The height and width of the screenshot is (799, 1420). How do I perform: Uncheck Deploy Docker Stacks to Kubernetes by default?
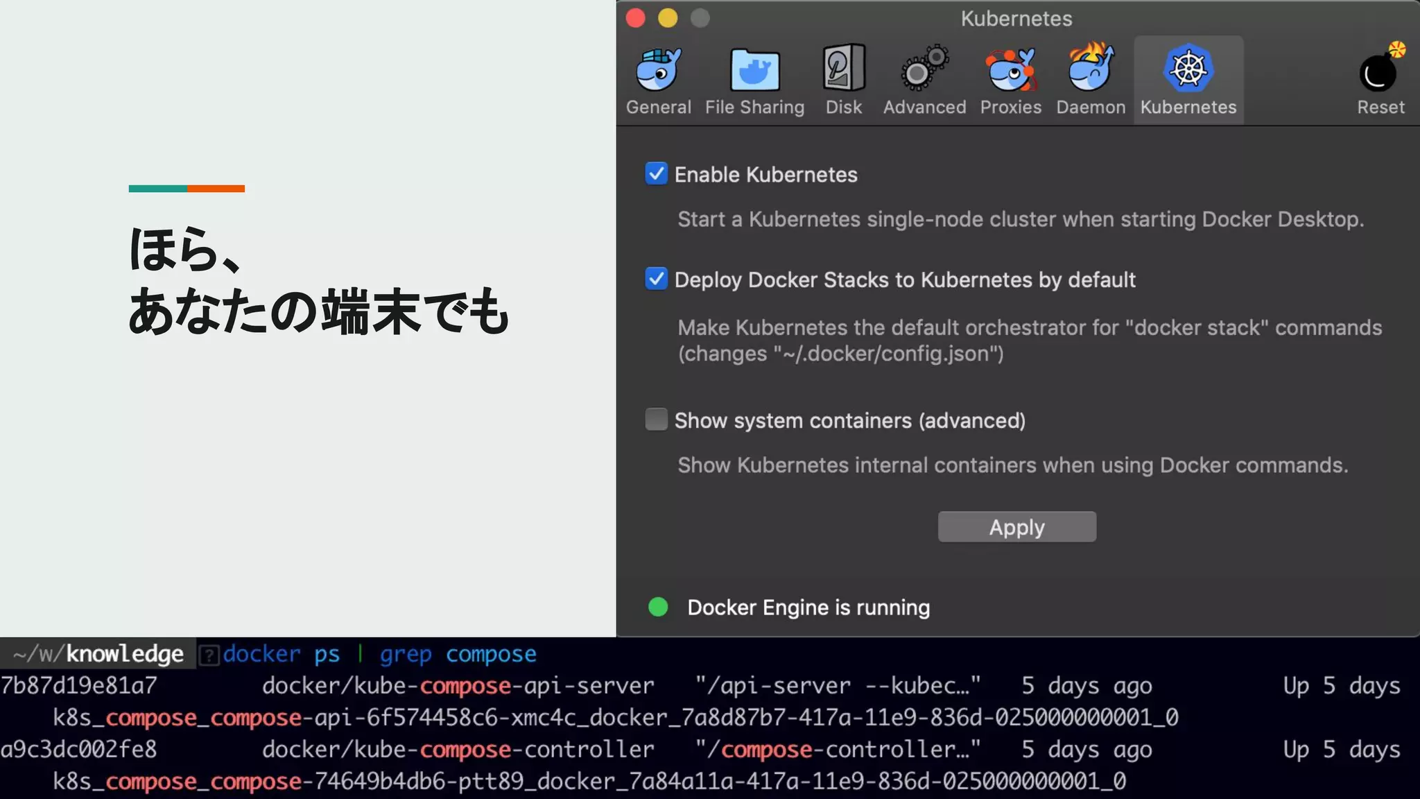click(x=656, y=279)
